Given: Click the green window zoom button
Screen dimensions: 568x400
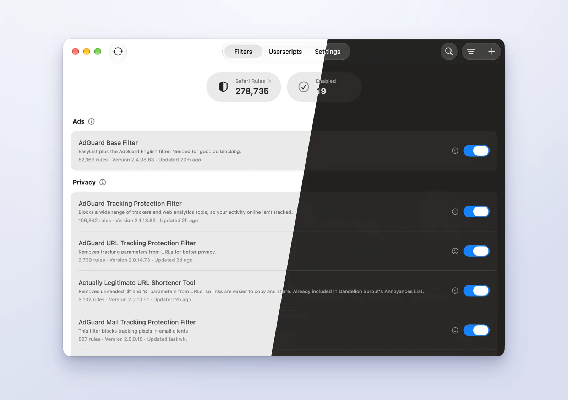Looking at the screenshot, I should (98, 52).
